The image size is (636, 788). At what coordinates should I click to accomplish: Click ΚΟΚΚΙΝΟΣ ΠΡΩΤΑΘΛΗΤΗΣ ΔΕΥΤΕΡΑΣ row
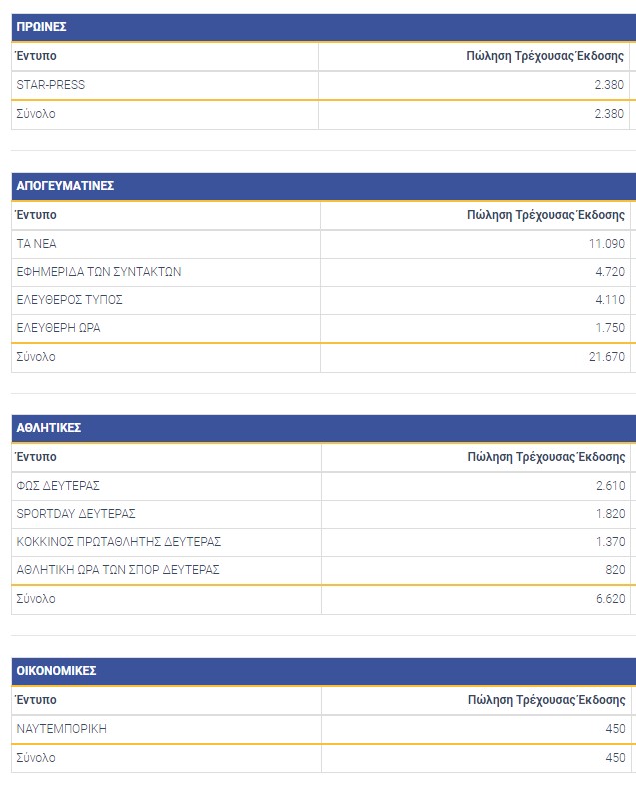[323, 542]
